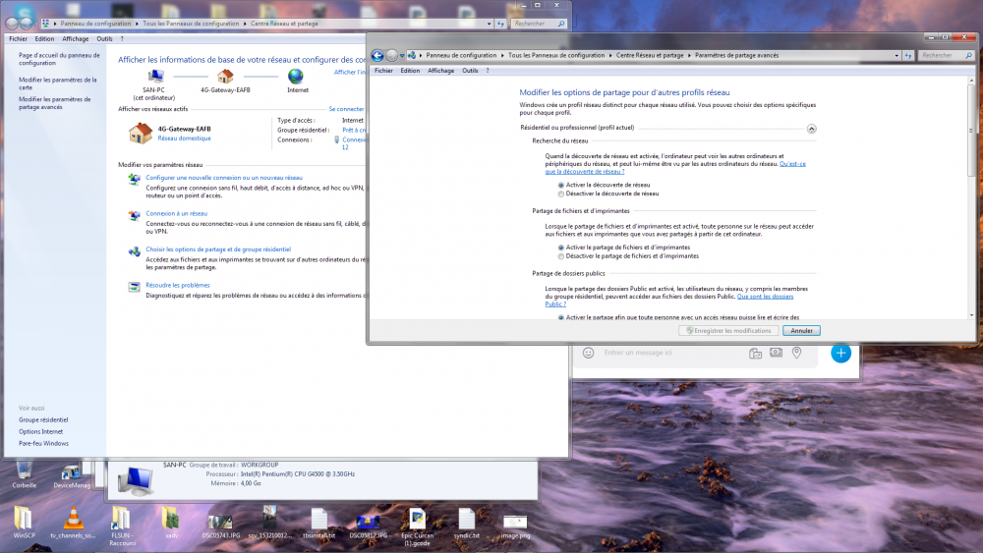Open the Corbeille recycle bin on desktop

(24, 474)
